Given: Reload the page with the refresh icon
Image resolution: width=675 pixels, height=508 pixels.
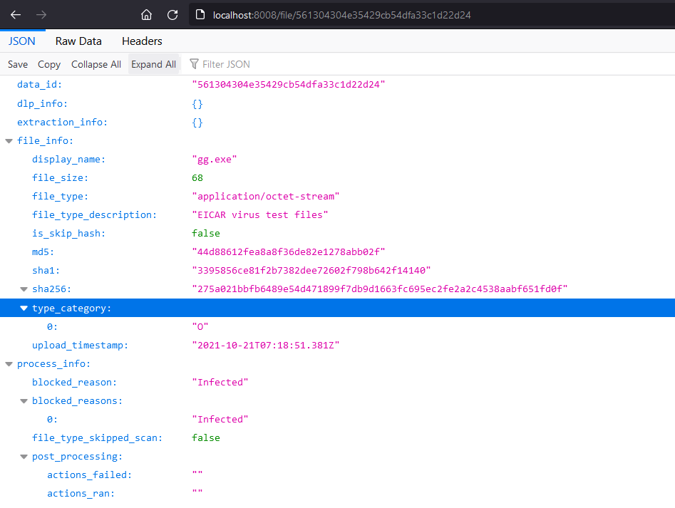Looking at the screenshot, I should 172,15.
